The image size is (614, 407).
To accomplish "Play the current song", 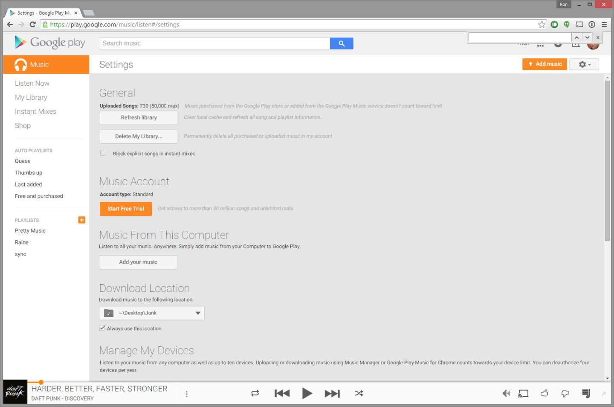I will [307, 393].
